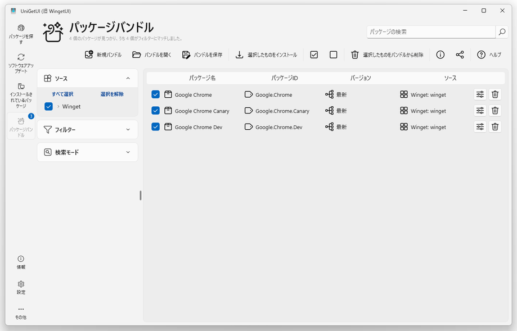
Task: Sort by ソース column header
Action: (x=450, y=78)
